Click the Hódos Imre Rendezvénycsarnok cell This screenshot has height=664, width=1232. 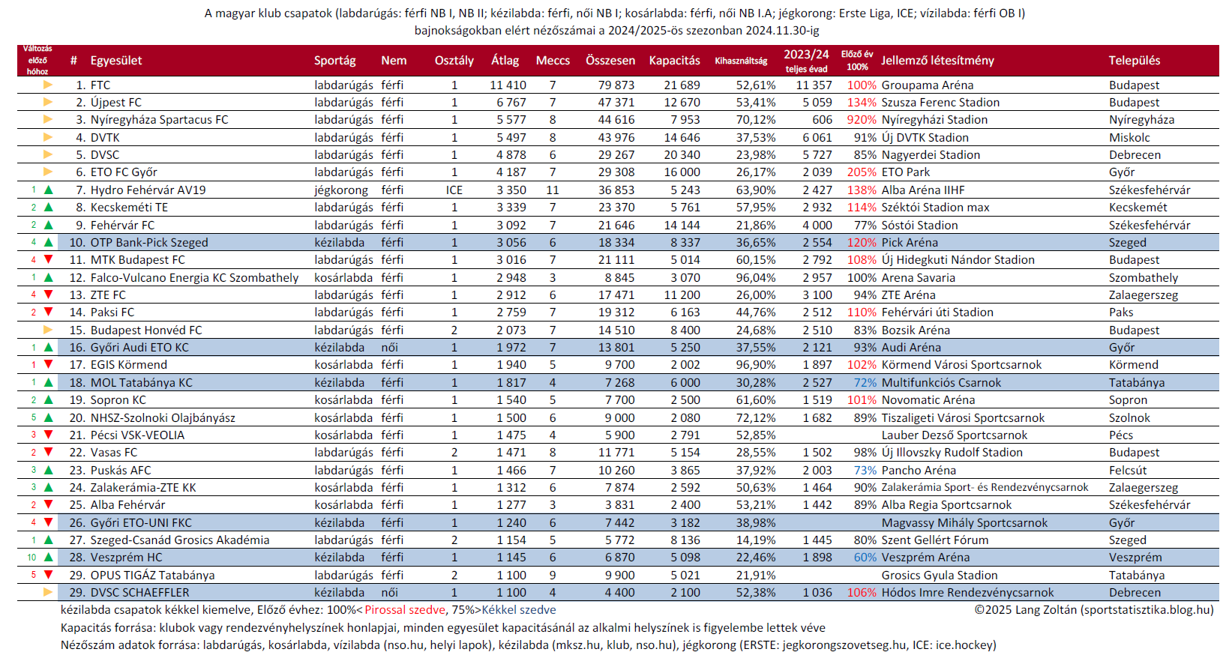[967, 592]
